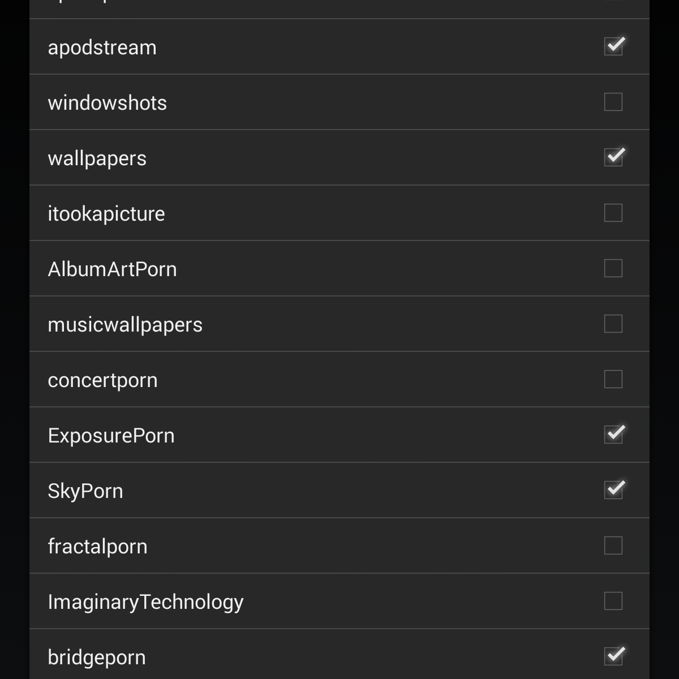679x679 pixels.
Task: Tick the concertporn checkbox
Action: point(613,379)
